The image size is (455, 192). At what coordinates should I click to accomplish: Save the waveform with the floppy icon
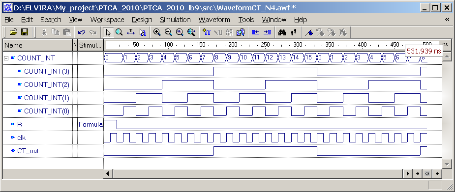25,32
